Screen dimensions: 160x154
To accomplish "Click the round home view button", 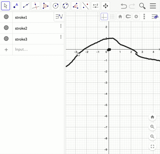I will pos(152,117).
